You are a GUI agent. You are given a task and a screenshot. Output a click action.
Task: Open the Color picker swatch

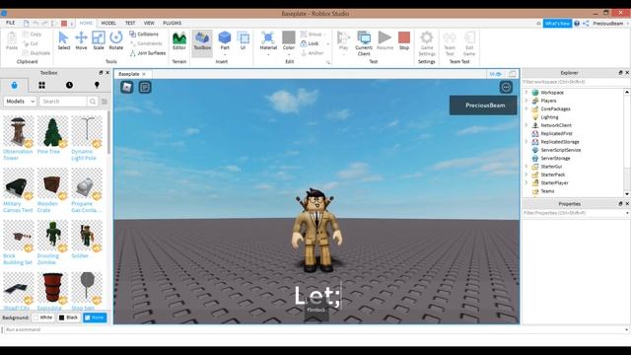[x=289, y=41]
